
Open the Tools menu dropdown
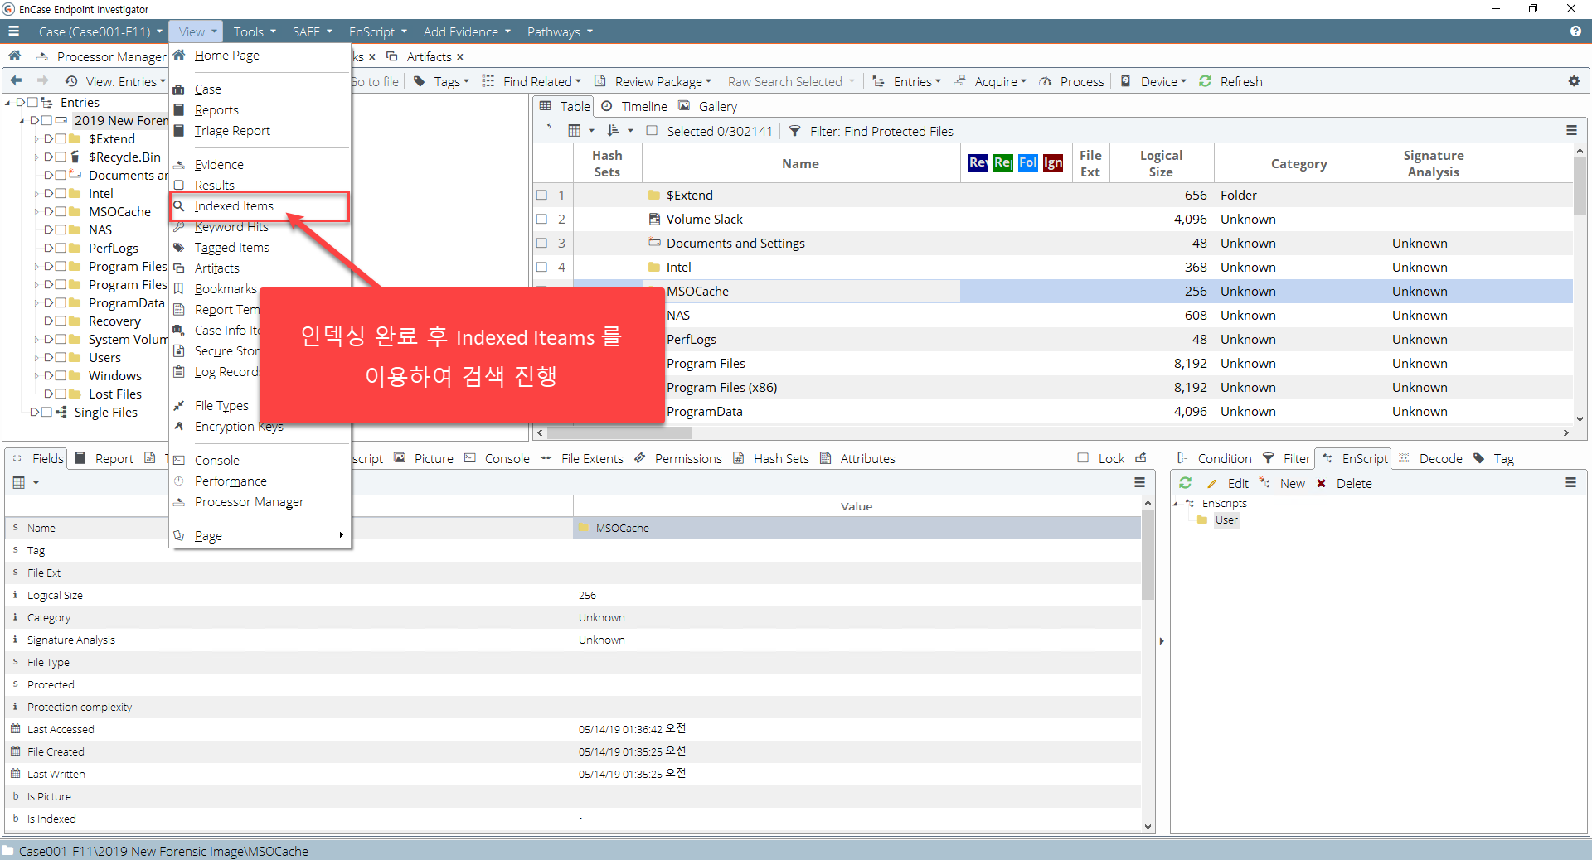[255, 31]
